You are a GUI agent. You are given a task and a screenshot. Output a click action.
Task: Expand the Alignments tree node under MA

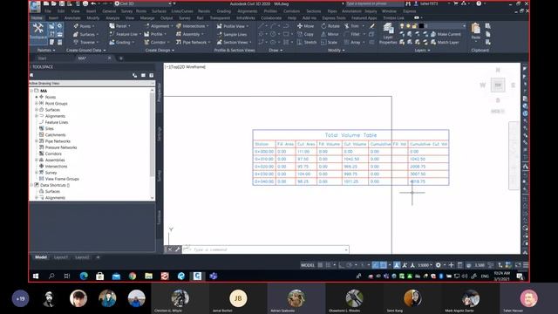(x=37, y=116)
